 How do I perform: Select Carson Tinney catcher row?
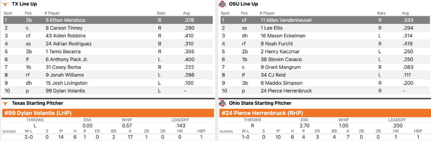pos(108,28)
